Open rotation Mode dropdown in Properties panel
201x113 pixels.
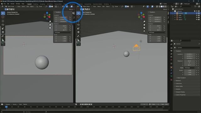(x=190, y=68)
